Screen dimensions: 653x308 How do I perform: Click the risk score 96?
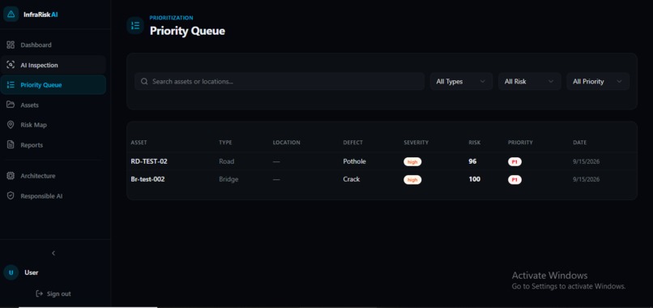pos(472,161)
